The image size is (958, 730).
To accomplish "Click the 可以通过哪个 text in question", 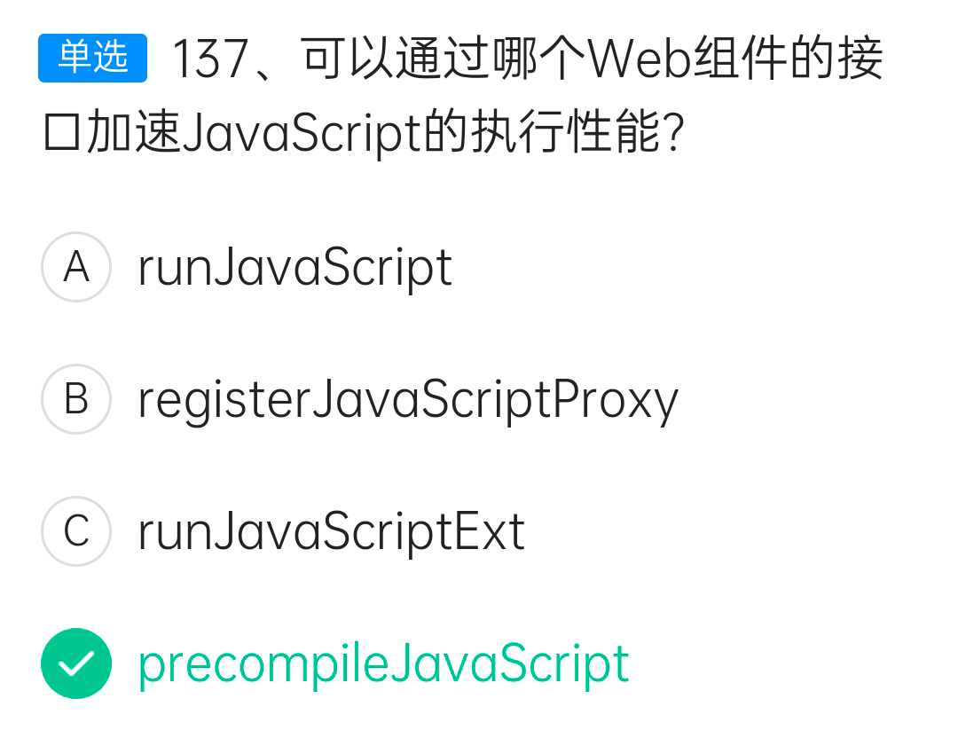I will coord(444,59).
